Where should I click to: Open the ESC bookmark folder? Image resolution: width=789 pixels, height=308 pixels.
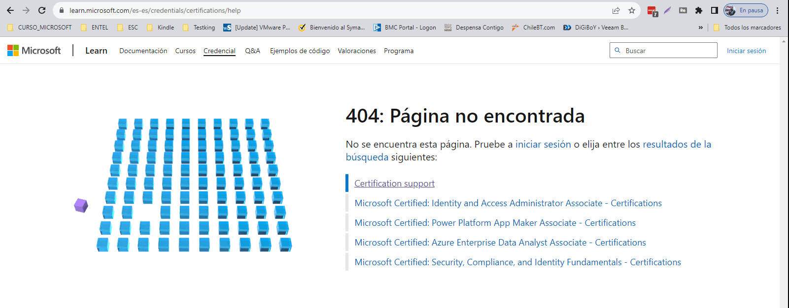[128, 28]
